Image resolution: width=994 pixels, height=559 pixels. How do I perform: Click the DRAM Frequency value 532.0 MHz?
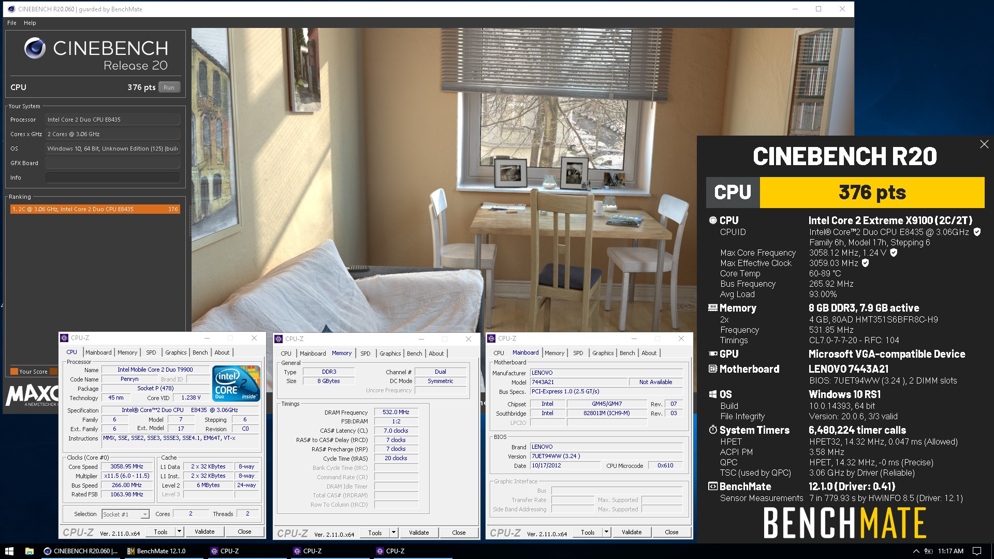pos(396,412)
